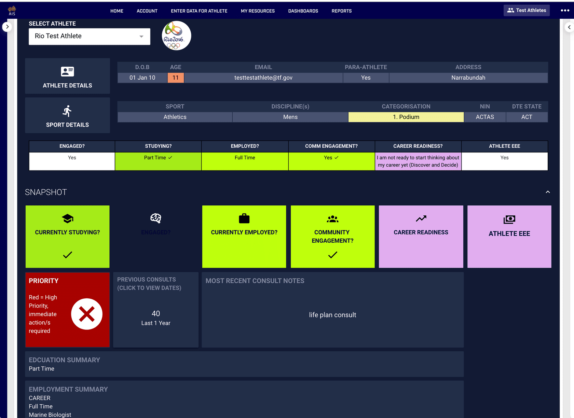Image resolution: width=574 pixels, height=418 pixels.
Task: Click the D.O.B value '01 Jan 10'
Action: point(142,78)
